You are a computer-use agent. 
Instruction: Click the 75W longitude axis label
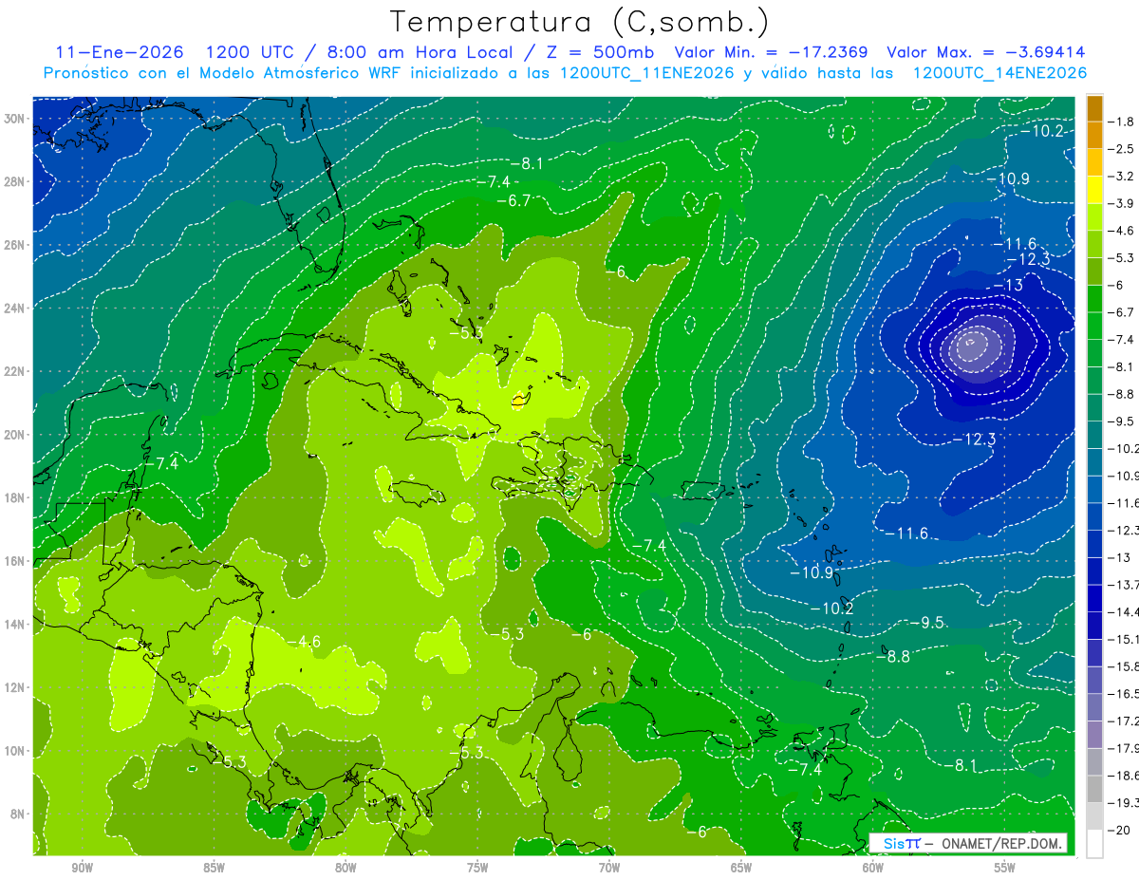click(x=477, y=868)
